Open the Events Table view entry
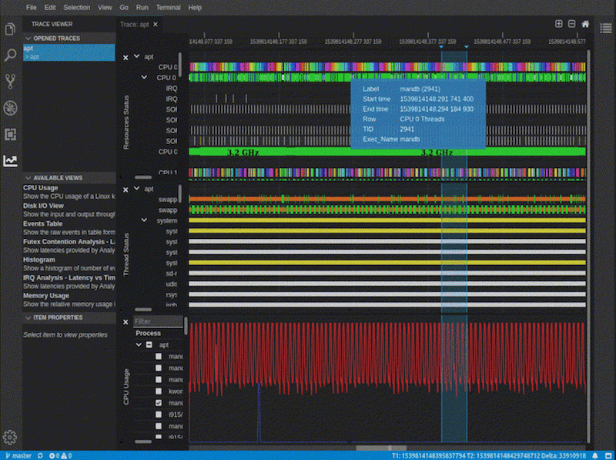The image size is (616, 460). click(x=69, y=228)
